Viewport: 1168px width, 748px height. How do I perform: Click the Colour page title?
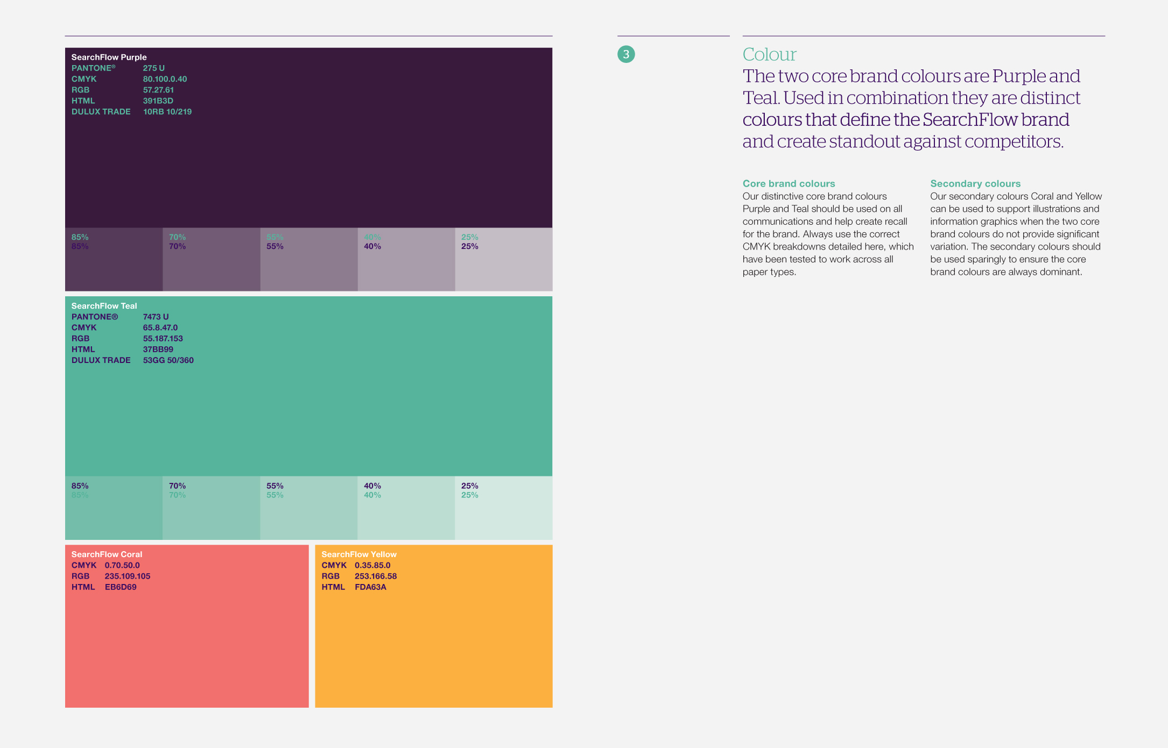(769, 54)
